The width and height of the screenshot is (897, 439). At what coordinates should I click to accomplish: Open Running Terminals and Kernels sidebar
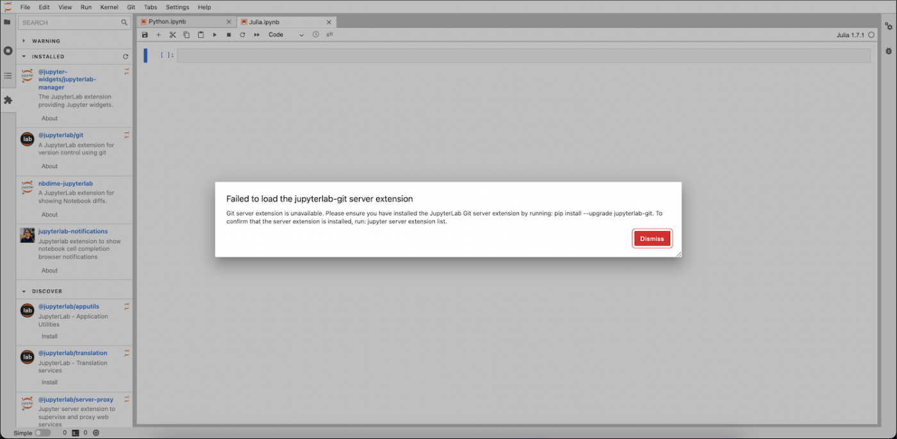click(x=8, y=51)
